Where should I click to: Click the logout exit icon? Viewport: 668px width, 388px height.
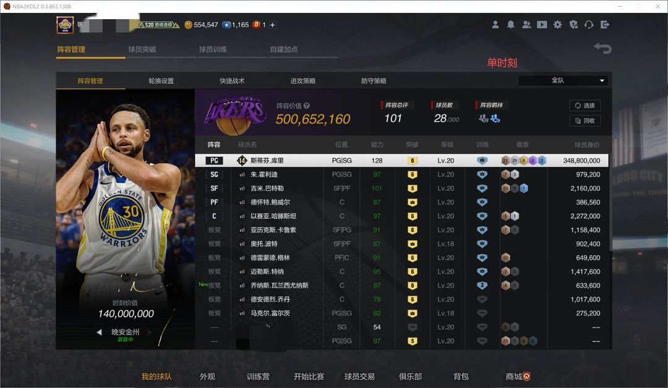(605, 25)
